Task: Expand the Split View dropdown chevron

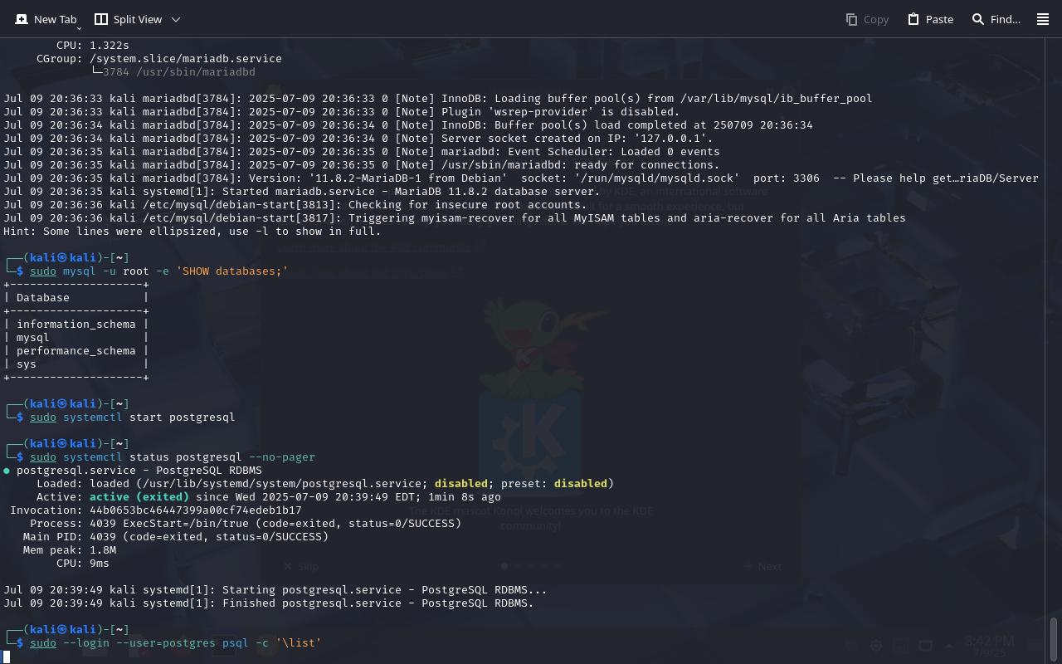Action: click(175, 19)
